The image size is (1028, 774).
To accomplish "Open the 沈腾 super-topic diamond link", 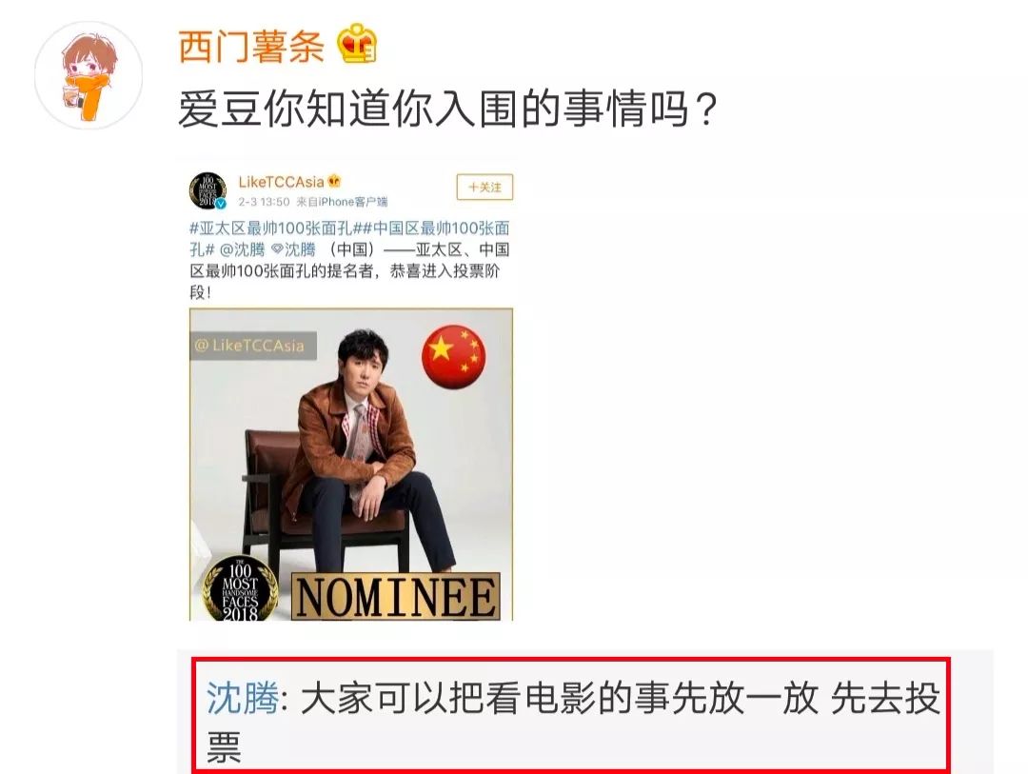I will [293, 250].
